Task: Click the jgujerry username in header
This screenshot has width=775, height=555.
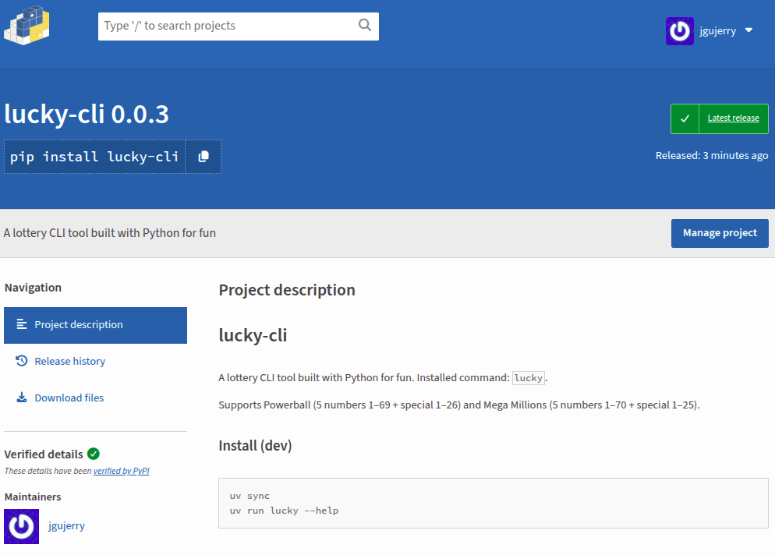Action: coord(717,30)
